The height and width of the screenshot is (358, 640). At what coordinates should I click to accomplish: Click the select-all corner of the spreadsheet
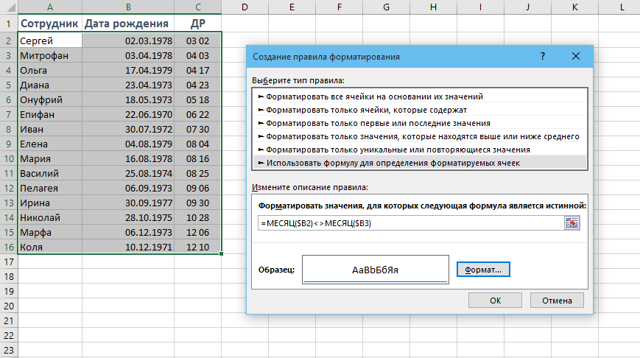tap(8, 7)
